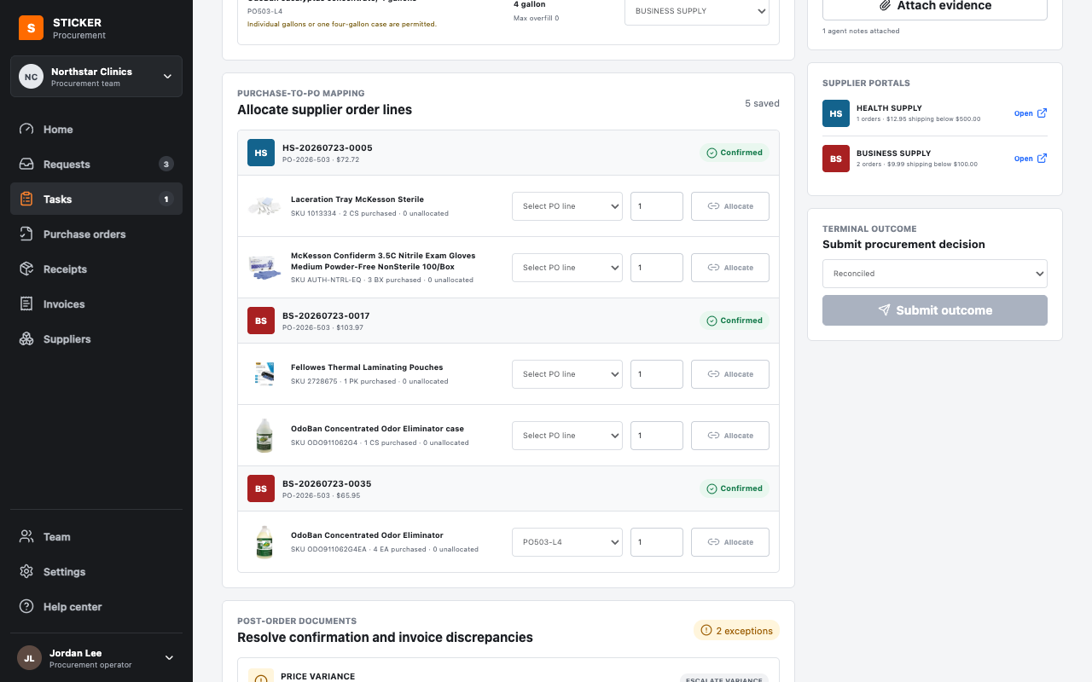The width and height of the screenshot is (1092, 682).
Task: Open the PO503-L4 dropdown for OdoBan Eliminator
Action: (567, 542)
